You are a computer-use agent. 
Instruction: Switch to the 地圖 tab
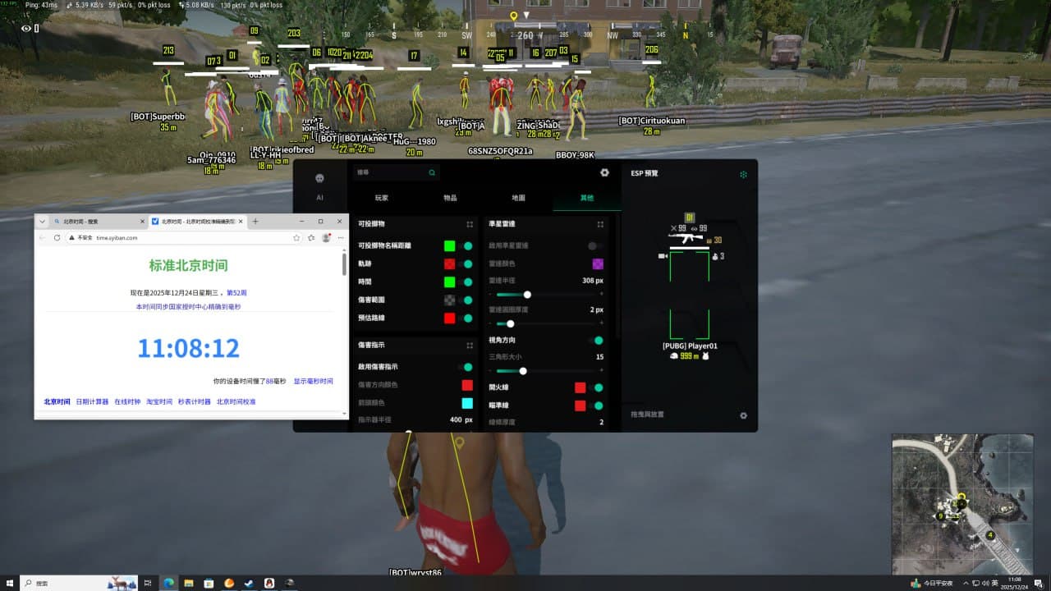coord(518,198)
